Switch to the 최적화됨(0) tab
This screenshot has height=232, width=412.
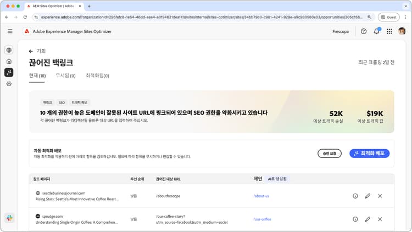click(x=97, y=76)
